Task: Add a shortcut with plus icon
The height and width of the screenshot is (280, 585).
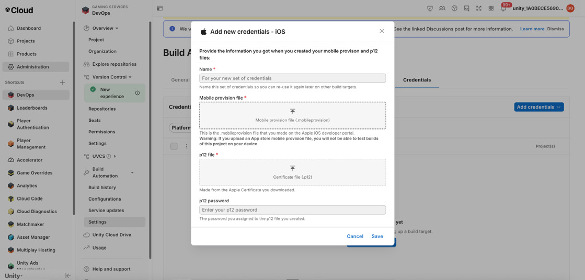Action: click(x=63, y=83)
